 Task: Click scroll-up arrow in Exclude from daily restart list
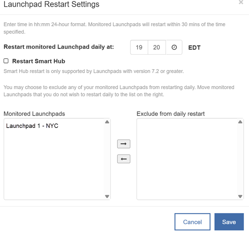coord(240,122)
